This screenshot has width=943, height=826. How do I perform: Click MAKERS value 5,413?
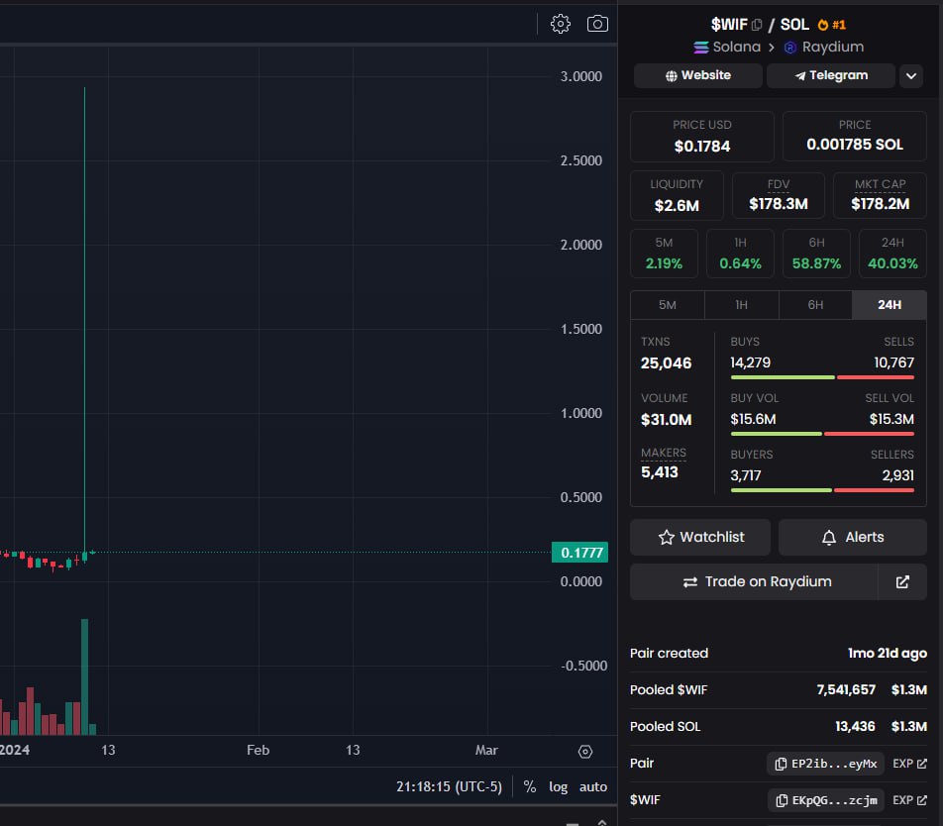point(659,472)
